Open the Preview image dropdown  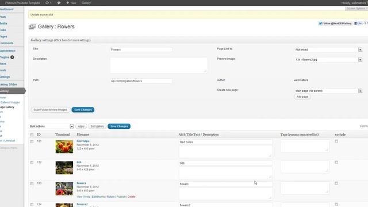[x=328, y=60]
